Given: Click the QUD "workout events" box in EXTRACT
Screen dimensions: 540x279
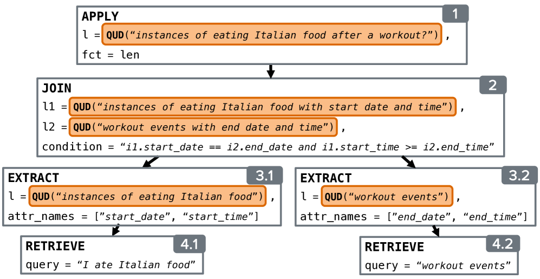Looking at the screenshot, I should (x=387, y=196).
